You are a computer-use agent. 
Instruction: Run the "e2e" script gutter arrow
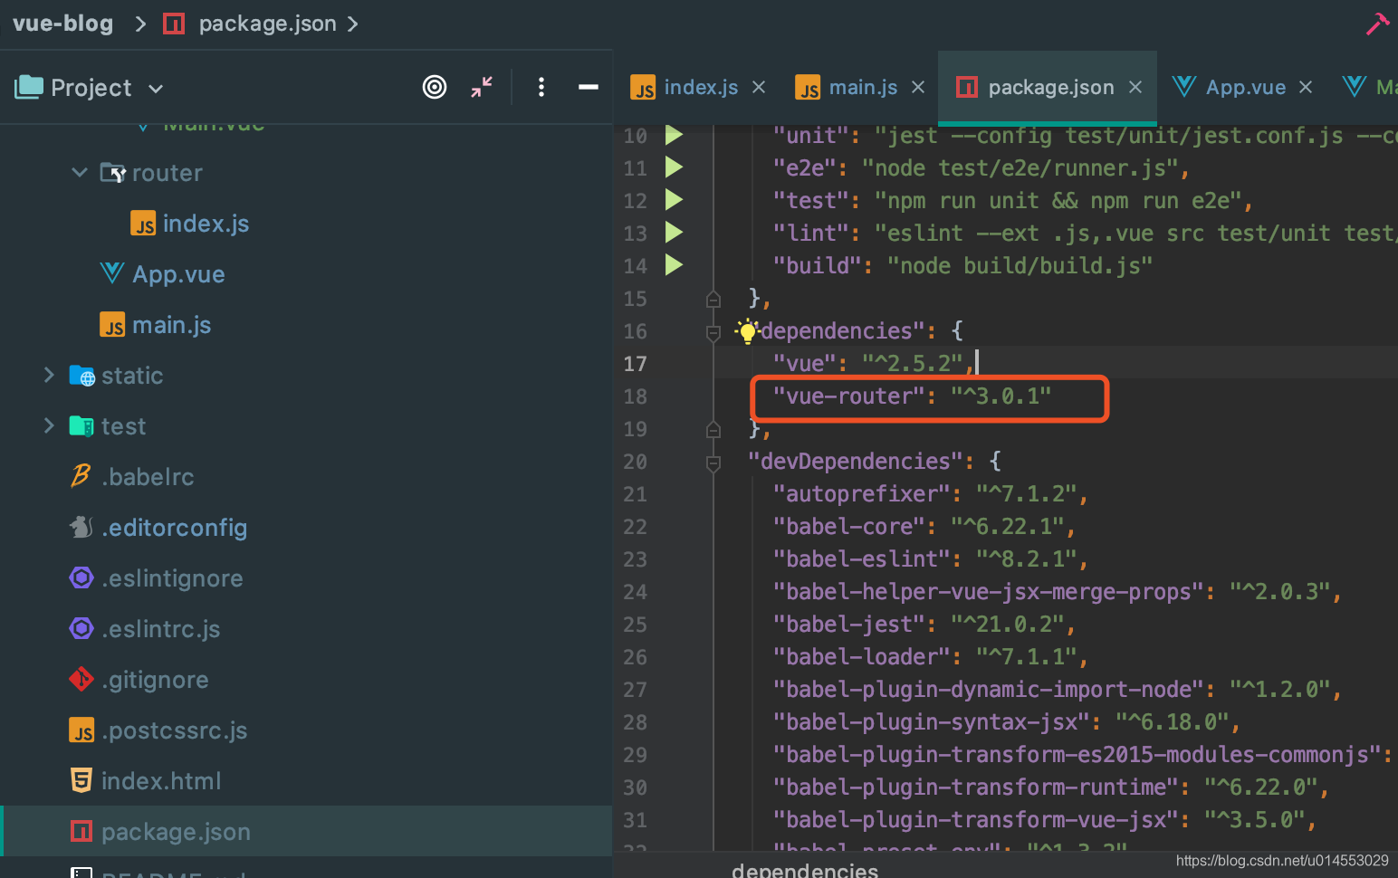(x=674, y=167)
